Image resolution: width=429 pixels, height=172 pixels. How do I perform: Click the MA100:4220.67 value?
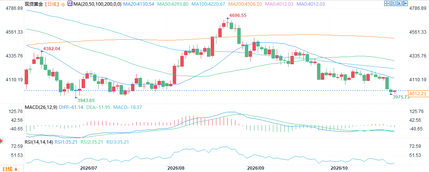[x=208, y=4]
